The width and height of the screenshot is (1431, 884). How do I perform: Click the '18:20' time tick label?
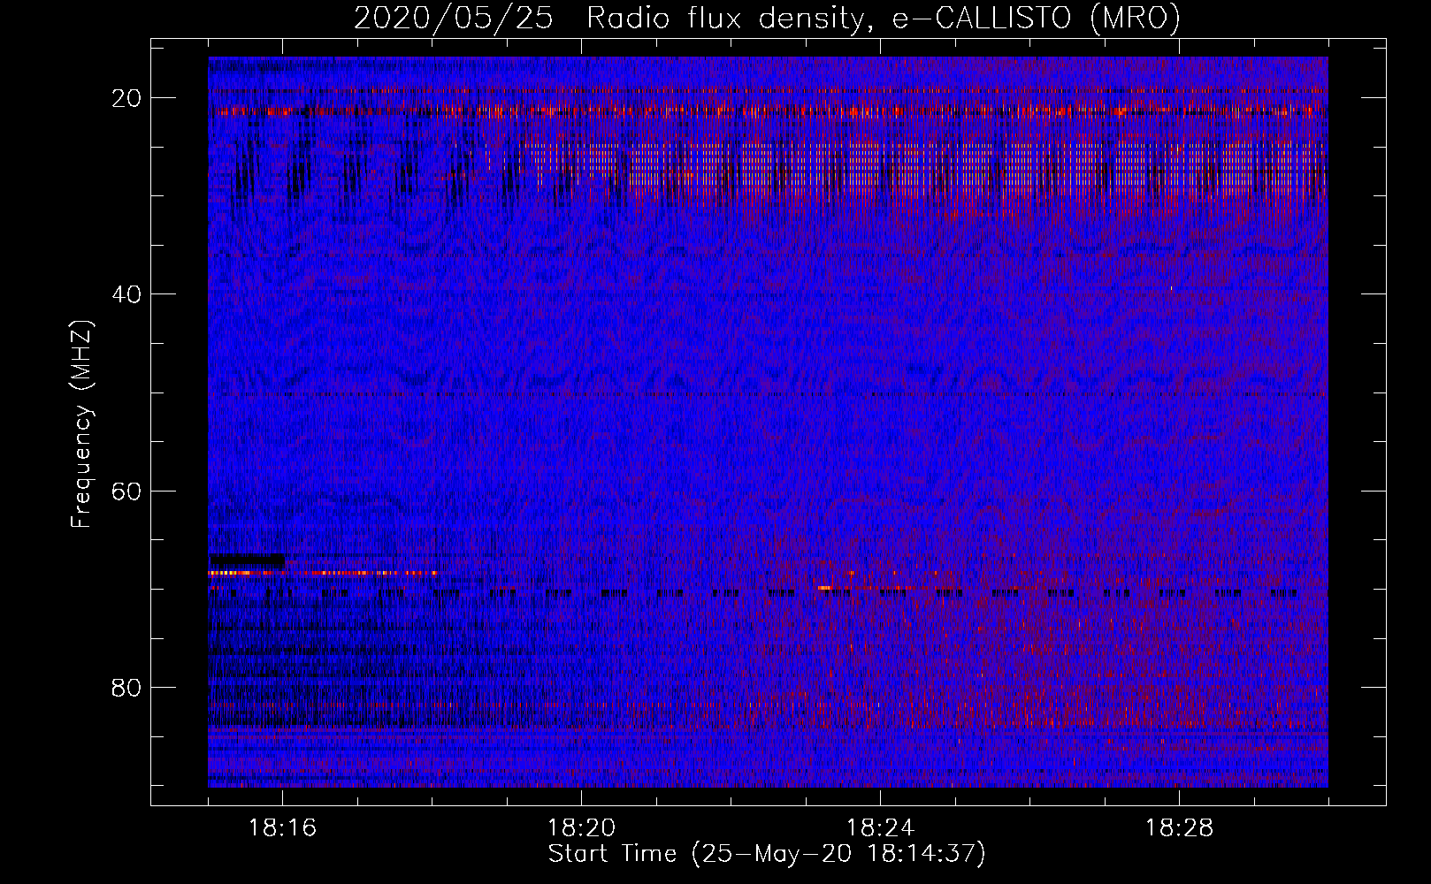click(582, 828)
